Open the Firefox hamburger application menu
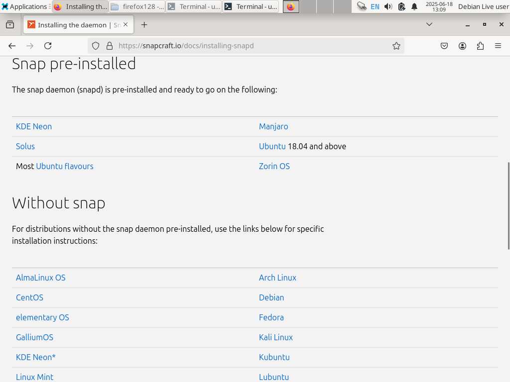The height and width of the screenshot is (382, 510). click(498, 46)
